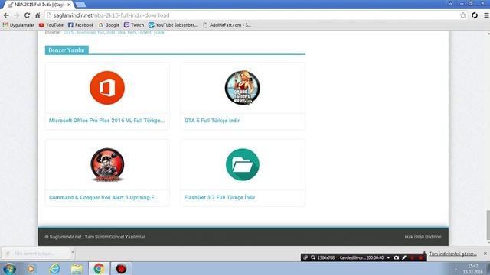Go back using the browser back arrow

[6, 15]
